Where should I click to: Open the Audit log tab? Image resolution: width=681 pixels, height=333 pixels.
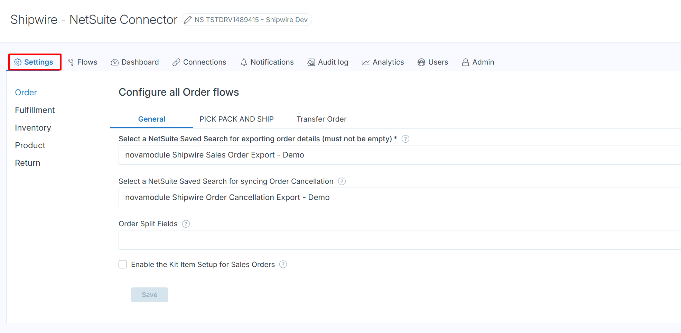328,62
